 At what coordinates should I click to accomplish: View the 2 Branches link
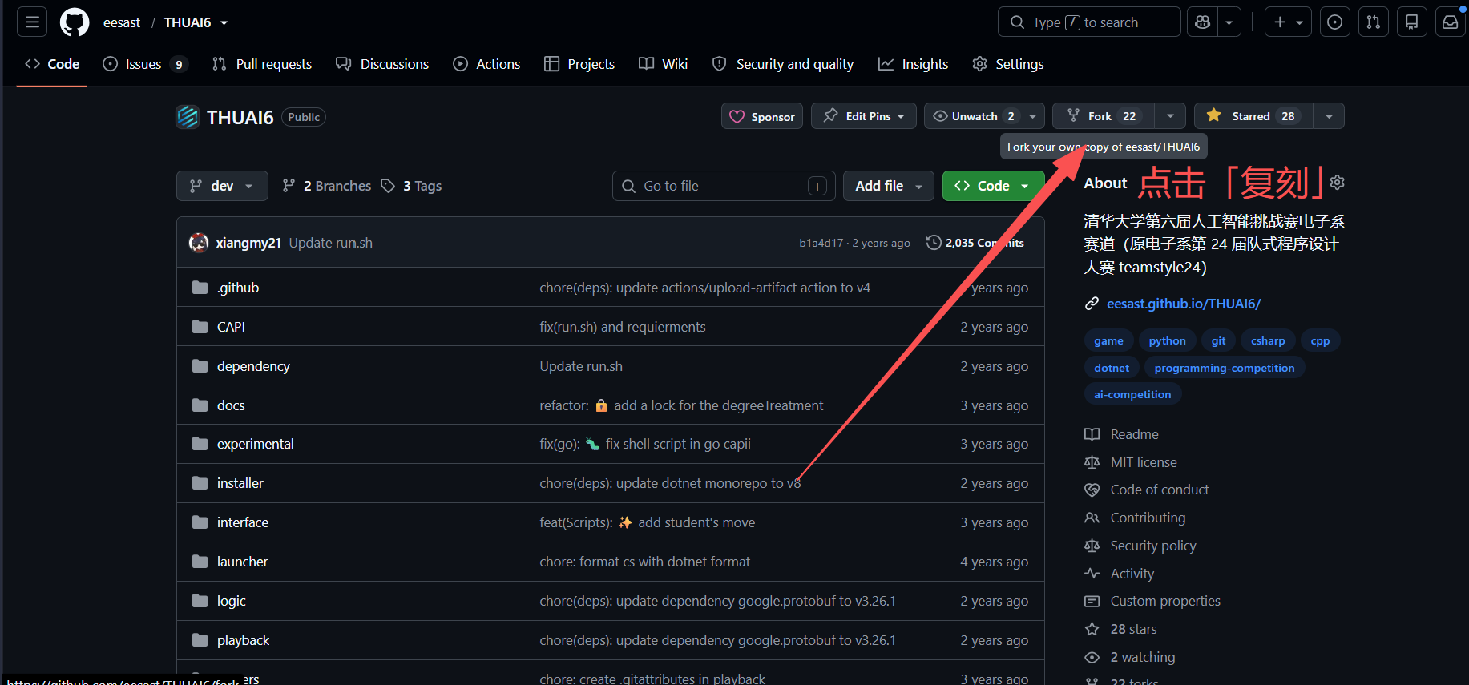click(327, 186)
